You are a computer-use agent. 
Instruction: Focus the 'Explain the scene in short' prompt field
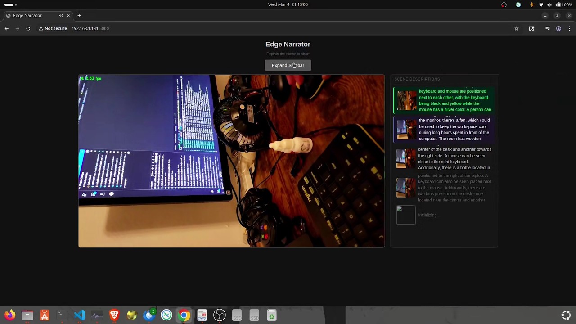pos(288,54)
